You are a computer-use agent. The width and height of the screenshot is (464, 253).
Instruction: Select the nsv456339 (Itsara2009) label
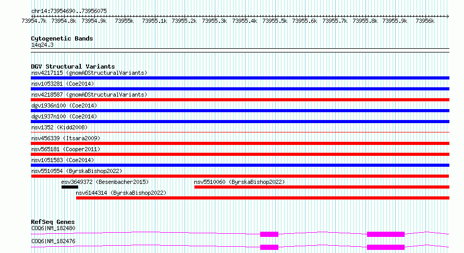pyautogui.click(x=66, y=138)
